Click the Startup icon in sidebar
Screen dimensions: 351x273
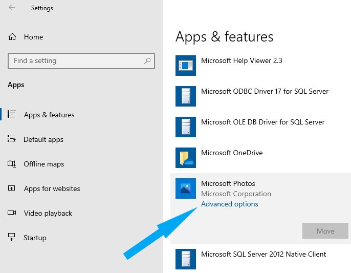(x=12, y=237)
